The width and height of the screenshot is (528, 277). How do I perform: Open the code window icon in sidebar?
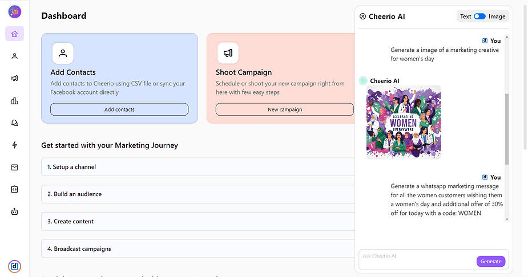pyautogui.click(x=14, y=189)
